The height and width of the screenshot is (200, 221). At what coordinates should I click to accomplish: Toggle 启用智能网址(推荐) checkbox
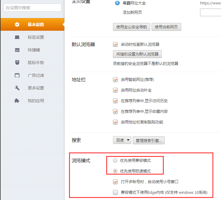coord(115,79)
